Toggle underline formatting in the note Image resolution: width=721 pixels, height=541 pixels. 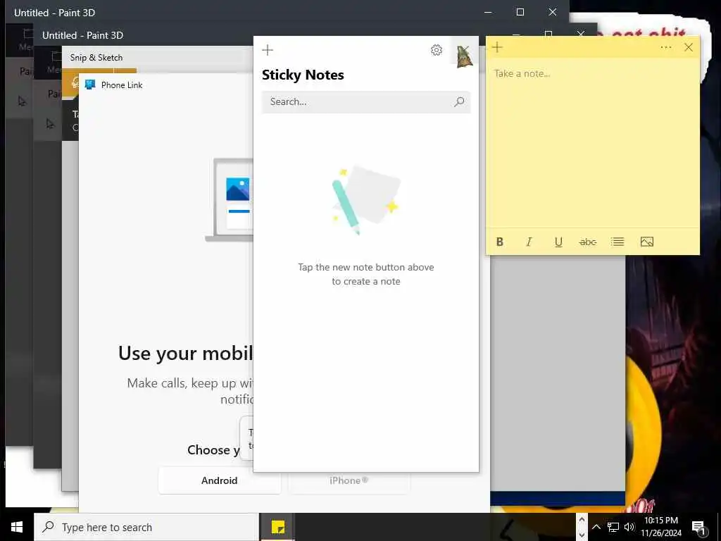(x=558, y=242)
